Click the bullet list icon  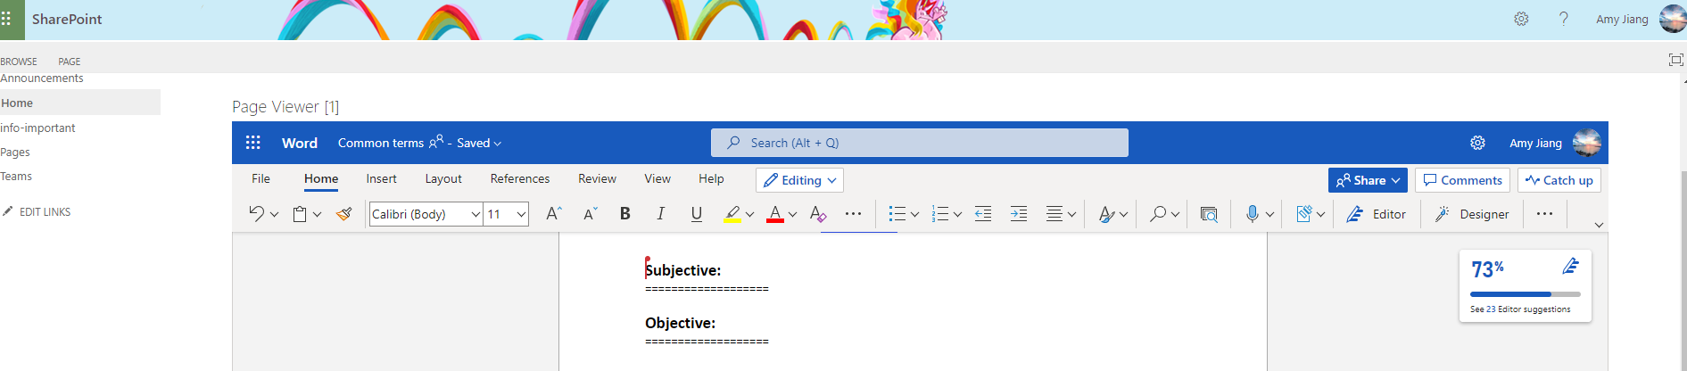pyautogui.click(x=897, y=214)
